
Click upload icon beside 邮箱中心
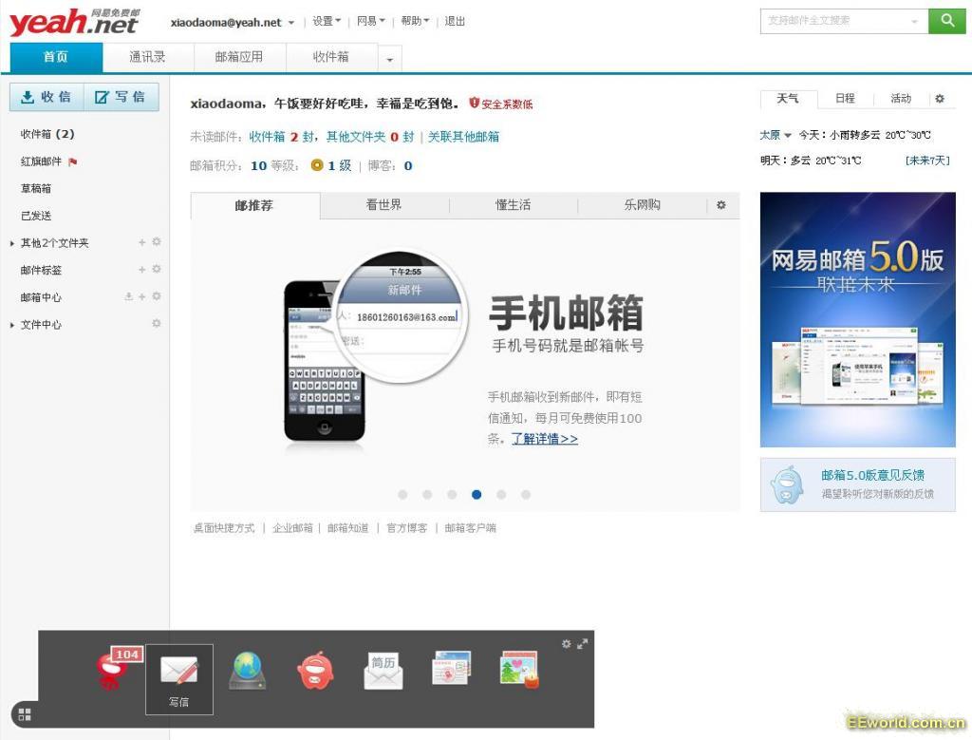coord(128,296)
